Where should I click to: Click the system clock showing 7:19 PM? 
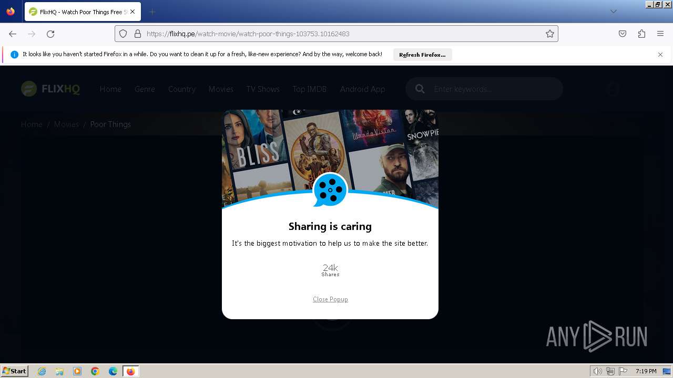[646, 371]
